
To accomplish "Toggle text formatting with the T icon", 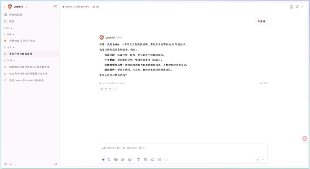I will pyautogui.click(x=138, y=160).
